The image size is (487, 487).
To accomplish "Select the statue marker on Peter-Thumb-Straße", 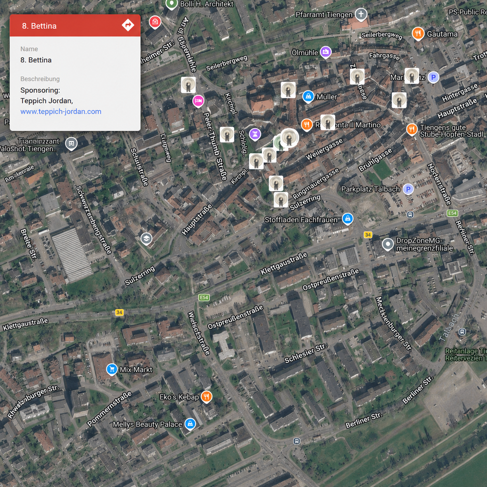I will [227, 135].
